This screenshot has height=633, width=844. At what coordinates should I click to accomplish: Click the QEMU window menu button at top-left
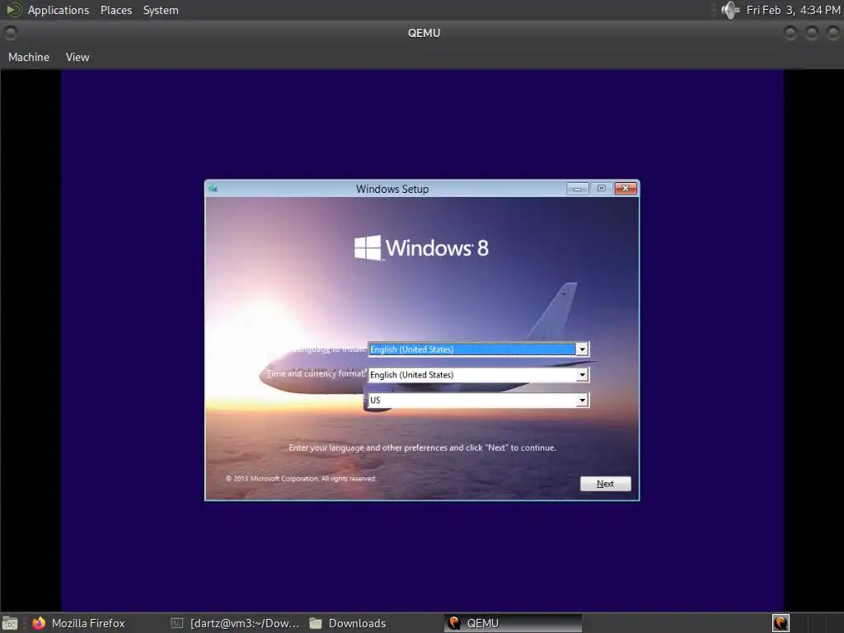click(x=11, y=33)
